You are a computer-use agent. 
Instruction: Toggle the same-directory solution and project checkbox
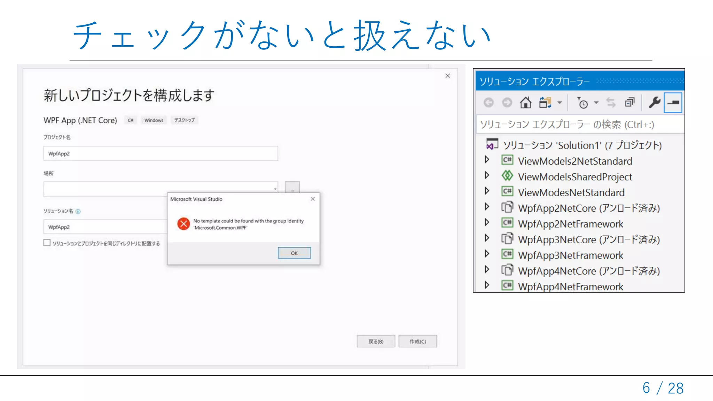47,243
